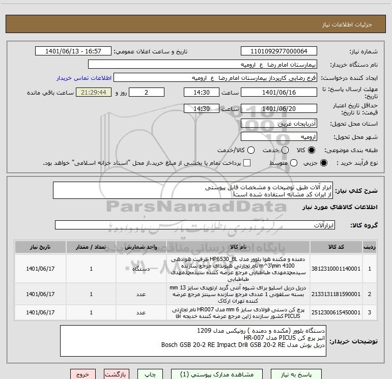392x379 pixels.
Task: Click the واحد شمارش column header
Action: (141, 247)
